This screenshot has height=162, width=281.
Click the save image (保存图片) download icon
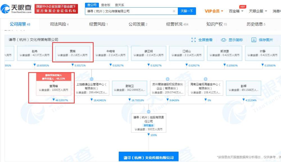click(x=254, y=40)
